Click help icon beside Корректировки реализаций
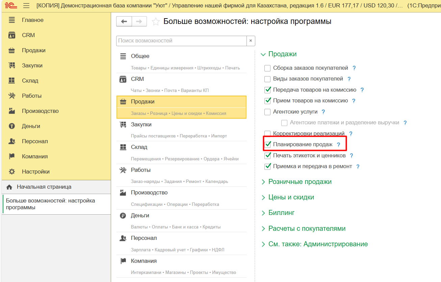This screenshot has height=282, width=441. pyautogui.click(x=351, y=134)
